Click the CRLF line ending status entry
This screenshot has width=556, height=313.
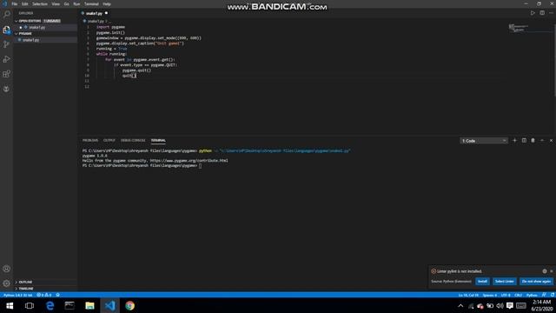(x=518, y=295)
